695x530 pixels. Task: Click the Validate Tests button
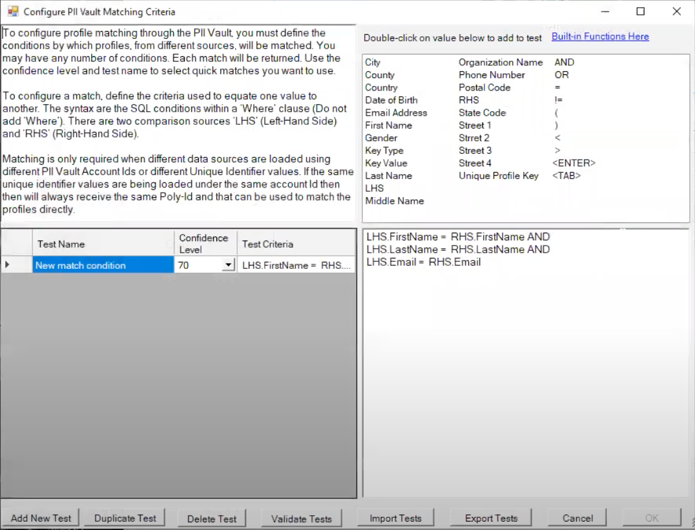(302, 518)
